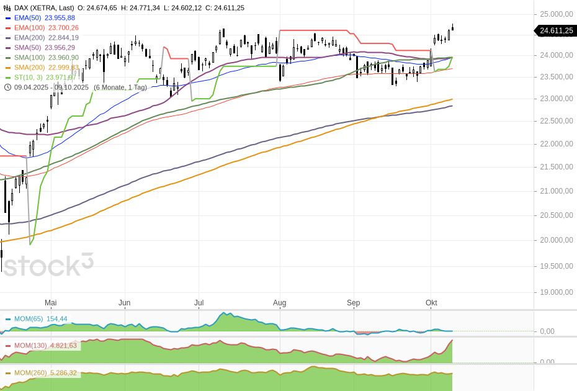Select the EMA(100) indicator legend label
The width and height of the screenshot is (577, 391).
29,28
